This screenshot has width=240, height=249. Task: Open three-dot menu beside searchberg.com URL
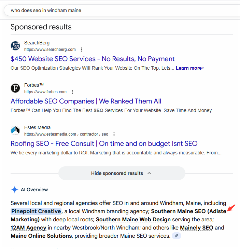(x=81, y=50)
